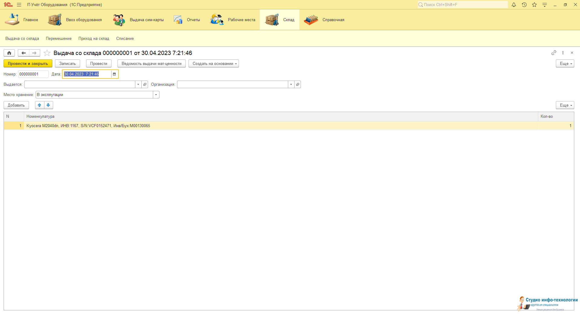Add document to favorites star
This screenshot has width=580, height=314.
[47, 53]
